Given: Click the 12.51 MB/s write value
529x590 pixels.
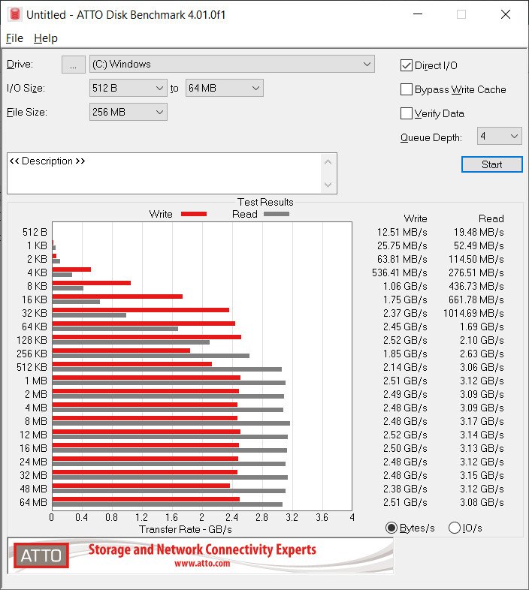Looking at the screenshot, I should point(402,232).
